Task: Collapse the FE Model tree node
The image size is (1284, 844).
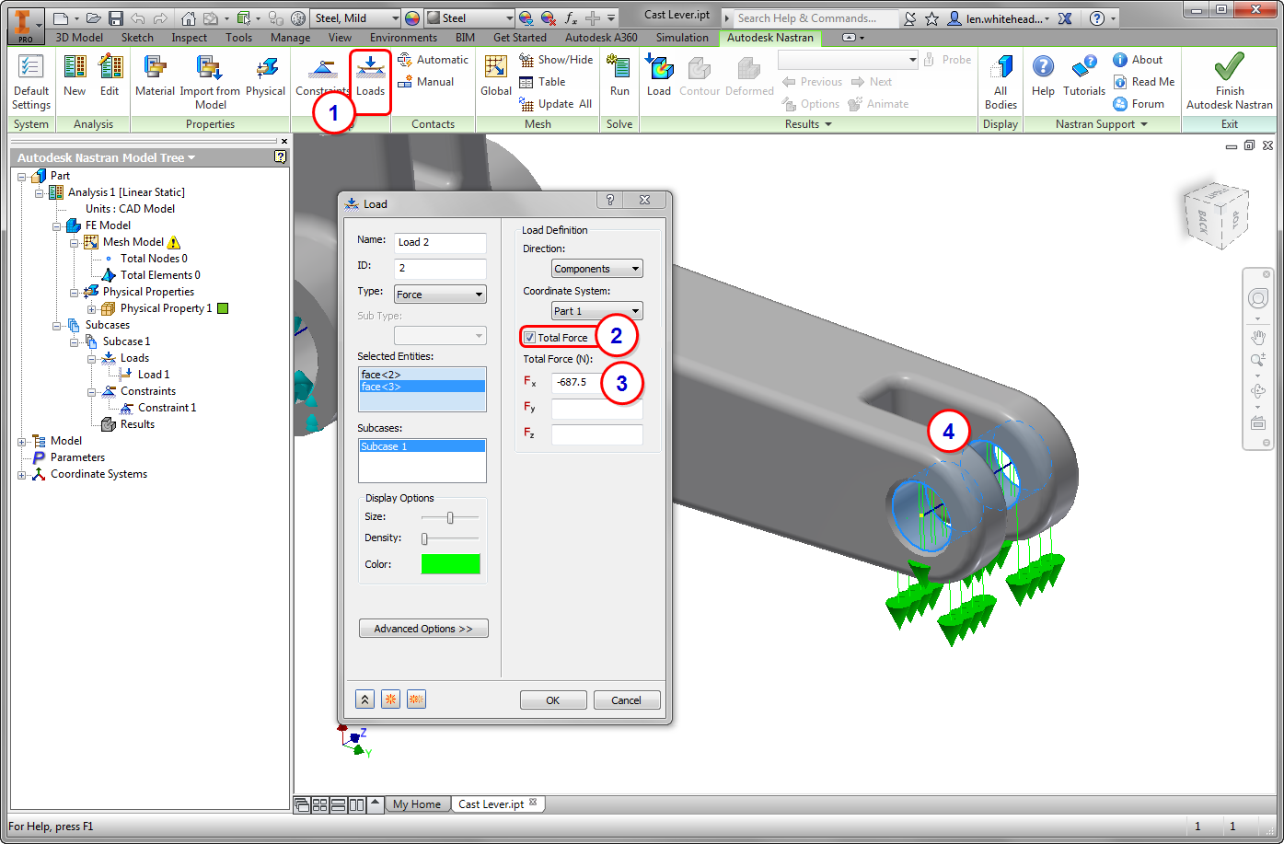Action: tap(57, 225)
